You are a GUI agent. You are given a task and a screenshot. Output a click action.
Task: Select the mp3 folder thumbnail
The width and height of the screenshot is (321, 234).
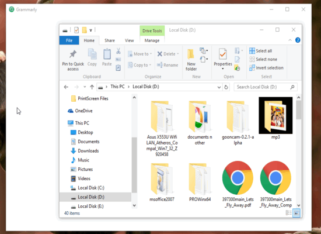coord(275,115)
